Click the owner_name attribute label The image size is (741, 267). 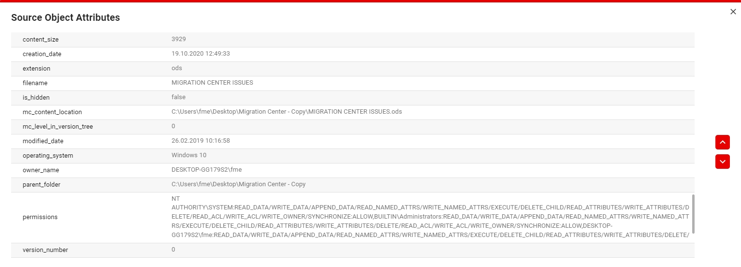click(41, 170)
